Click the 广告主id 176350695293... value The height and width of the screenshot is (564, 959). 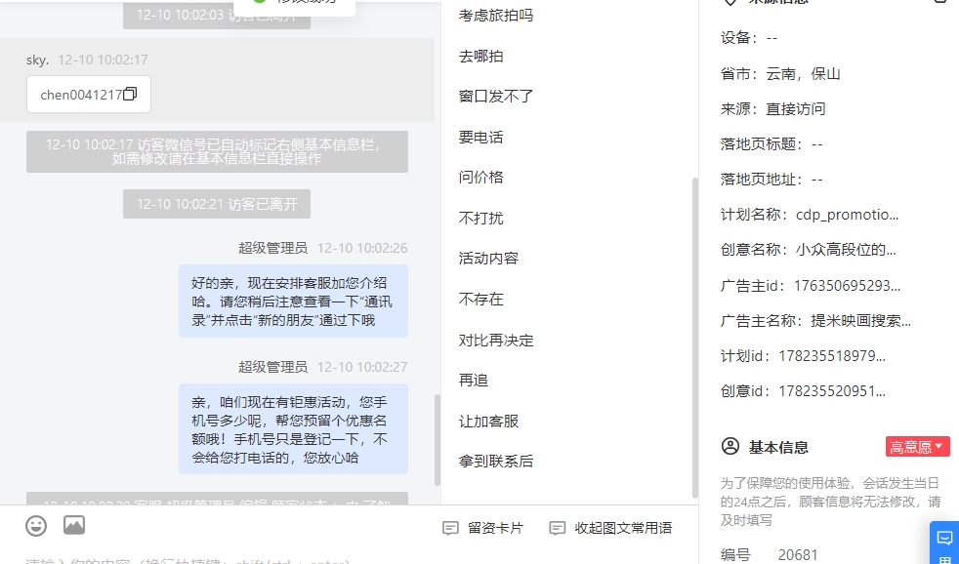tap(847, 285)
